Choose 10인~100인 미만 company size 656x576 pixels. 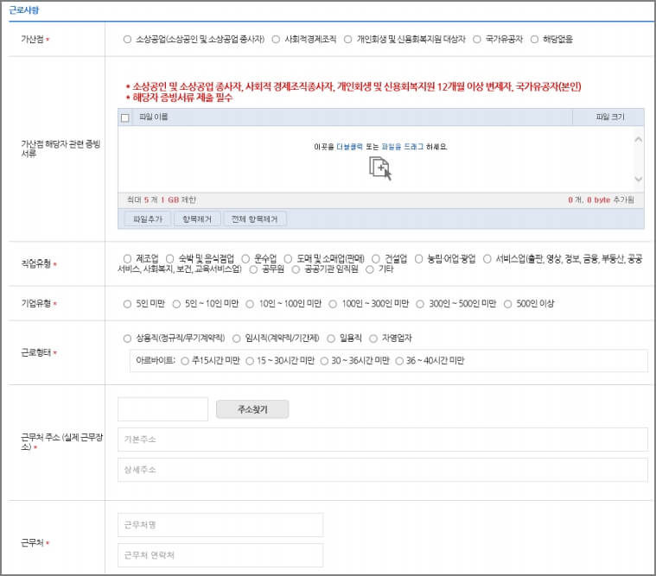(250, 304)
